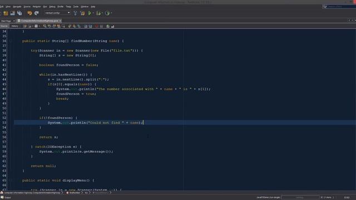Open the Output panel button

(x=6, y=198)
